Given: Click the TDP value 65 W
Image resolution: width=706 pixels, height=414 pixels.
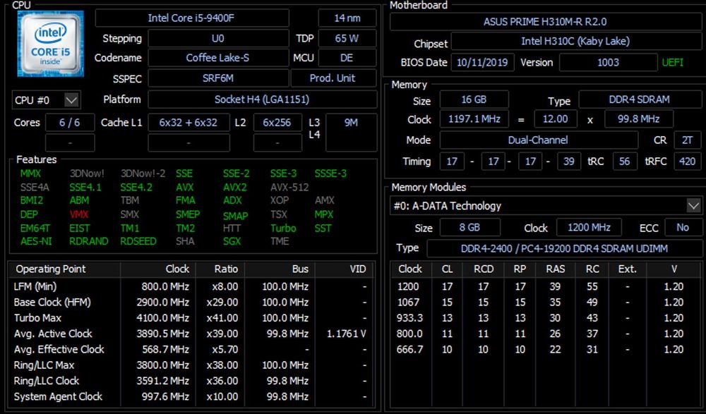Looking at the screenshot, I should [347, 38].
